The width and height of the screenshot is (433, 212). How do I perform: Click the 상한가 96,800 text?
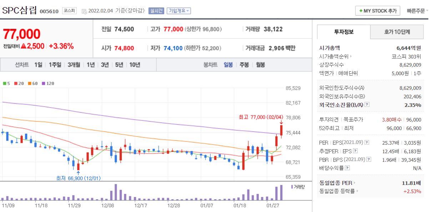point(203,29)
